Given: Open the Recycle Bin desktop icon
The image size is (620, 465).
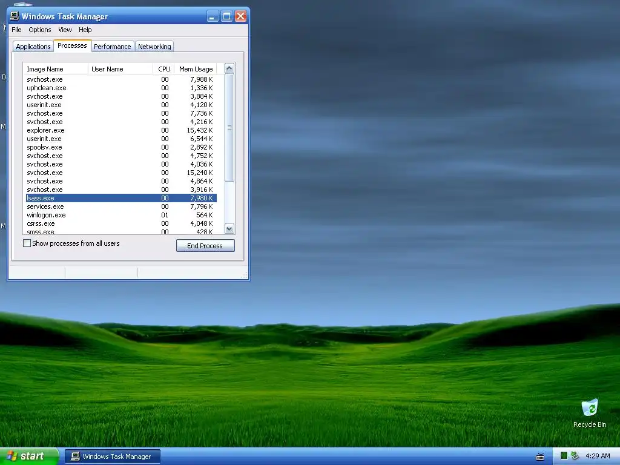Looking at the screenshot, I should pyautogui.click(x=590, y=413).
